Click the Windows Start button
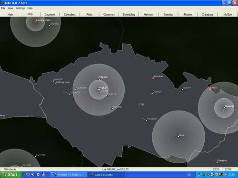 coord(11,175)
